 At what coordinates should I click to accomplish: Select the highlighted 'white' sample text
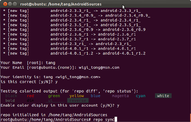tap(163, 96)
